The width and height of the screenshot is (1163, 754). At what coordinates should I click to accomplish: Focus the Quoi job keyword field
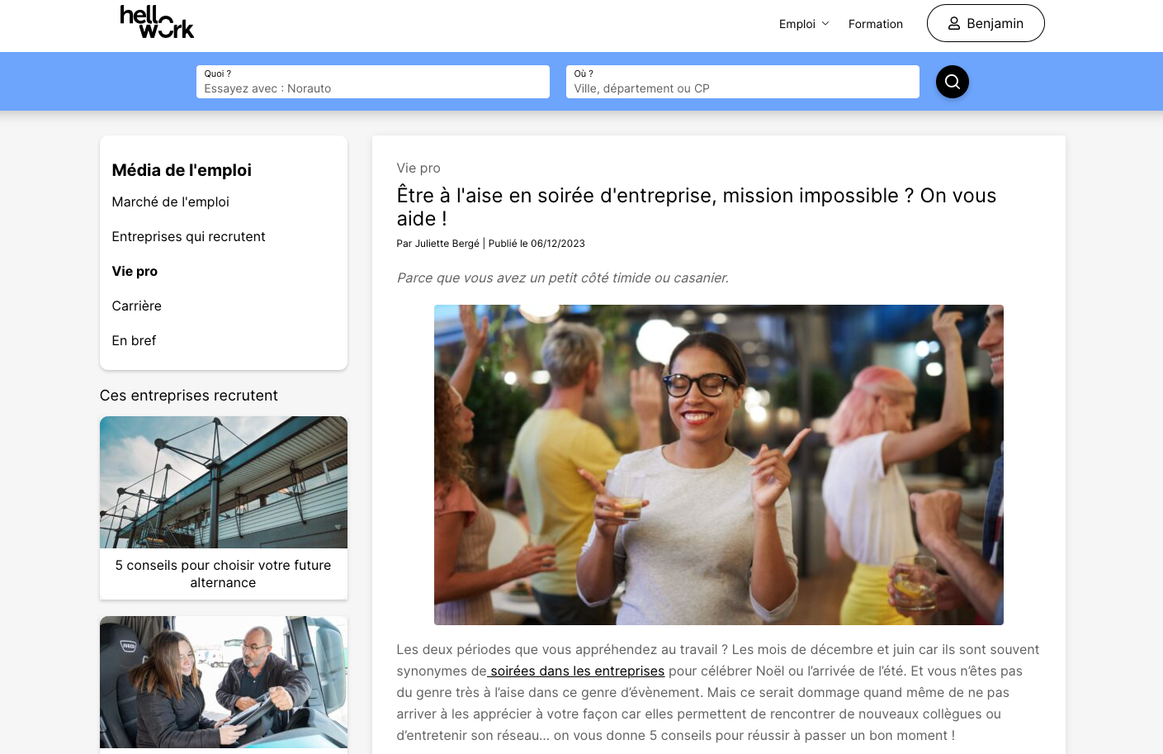tap(372, 82)
